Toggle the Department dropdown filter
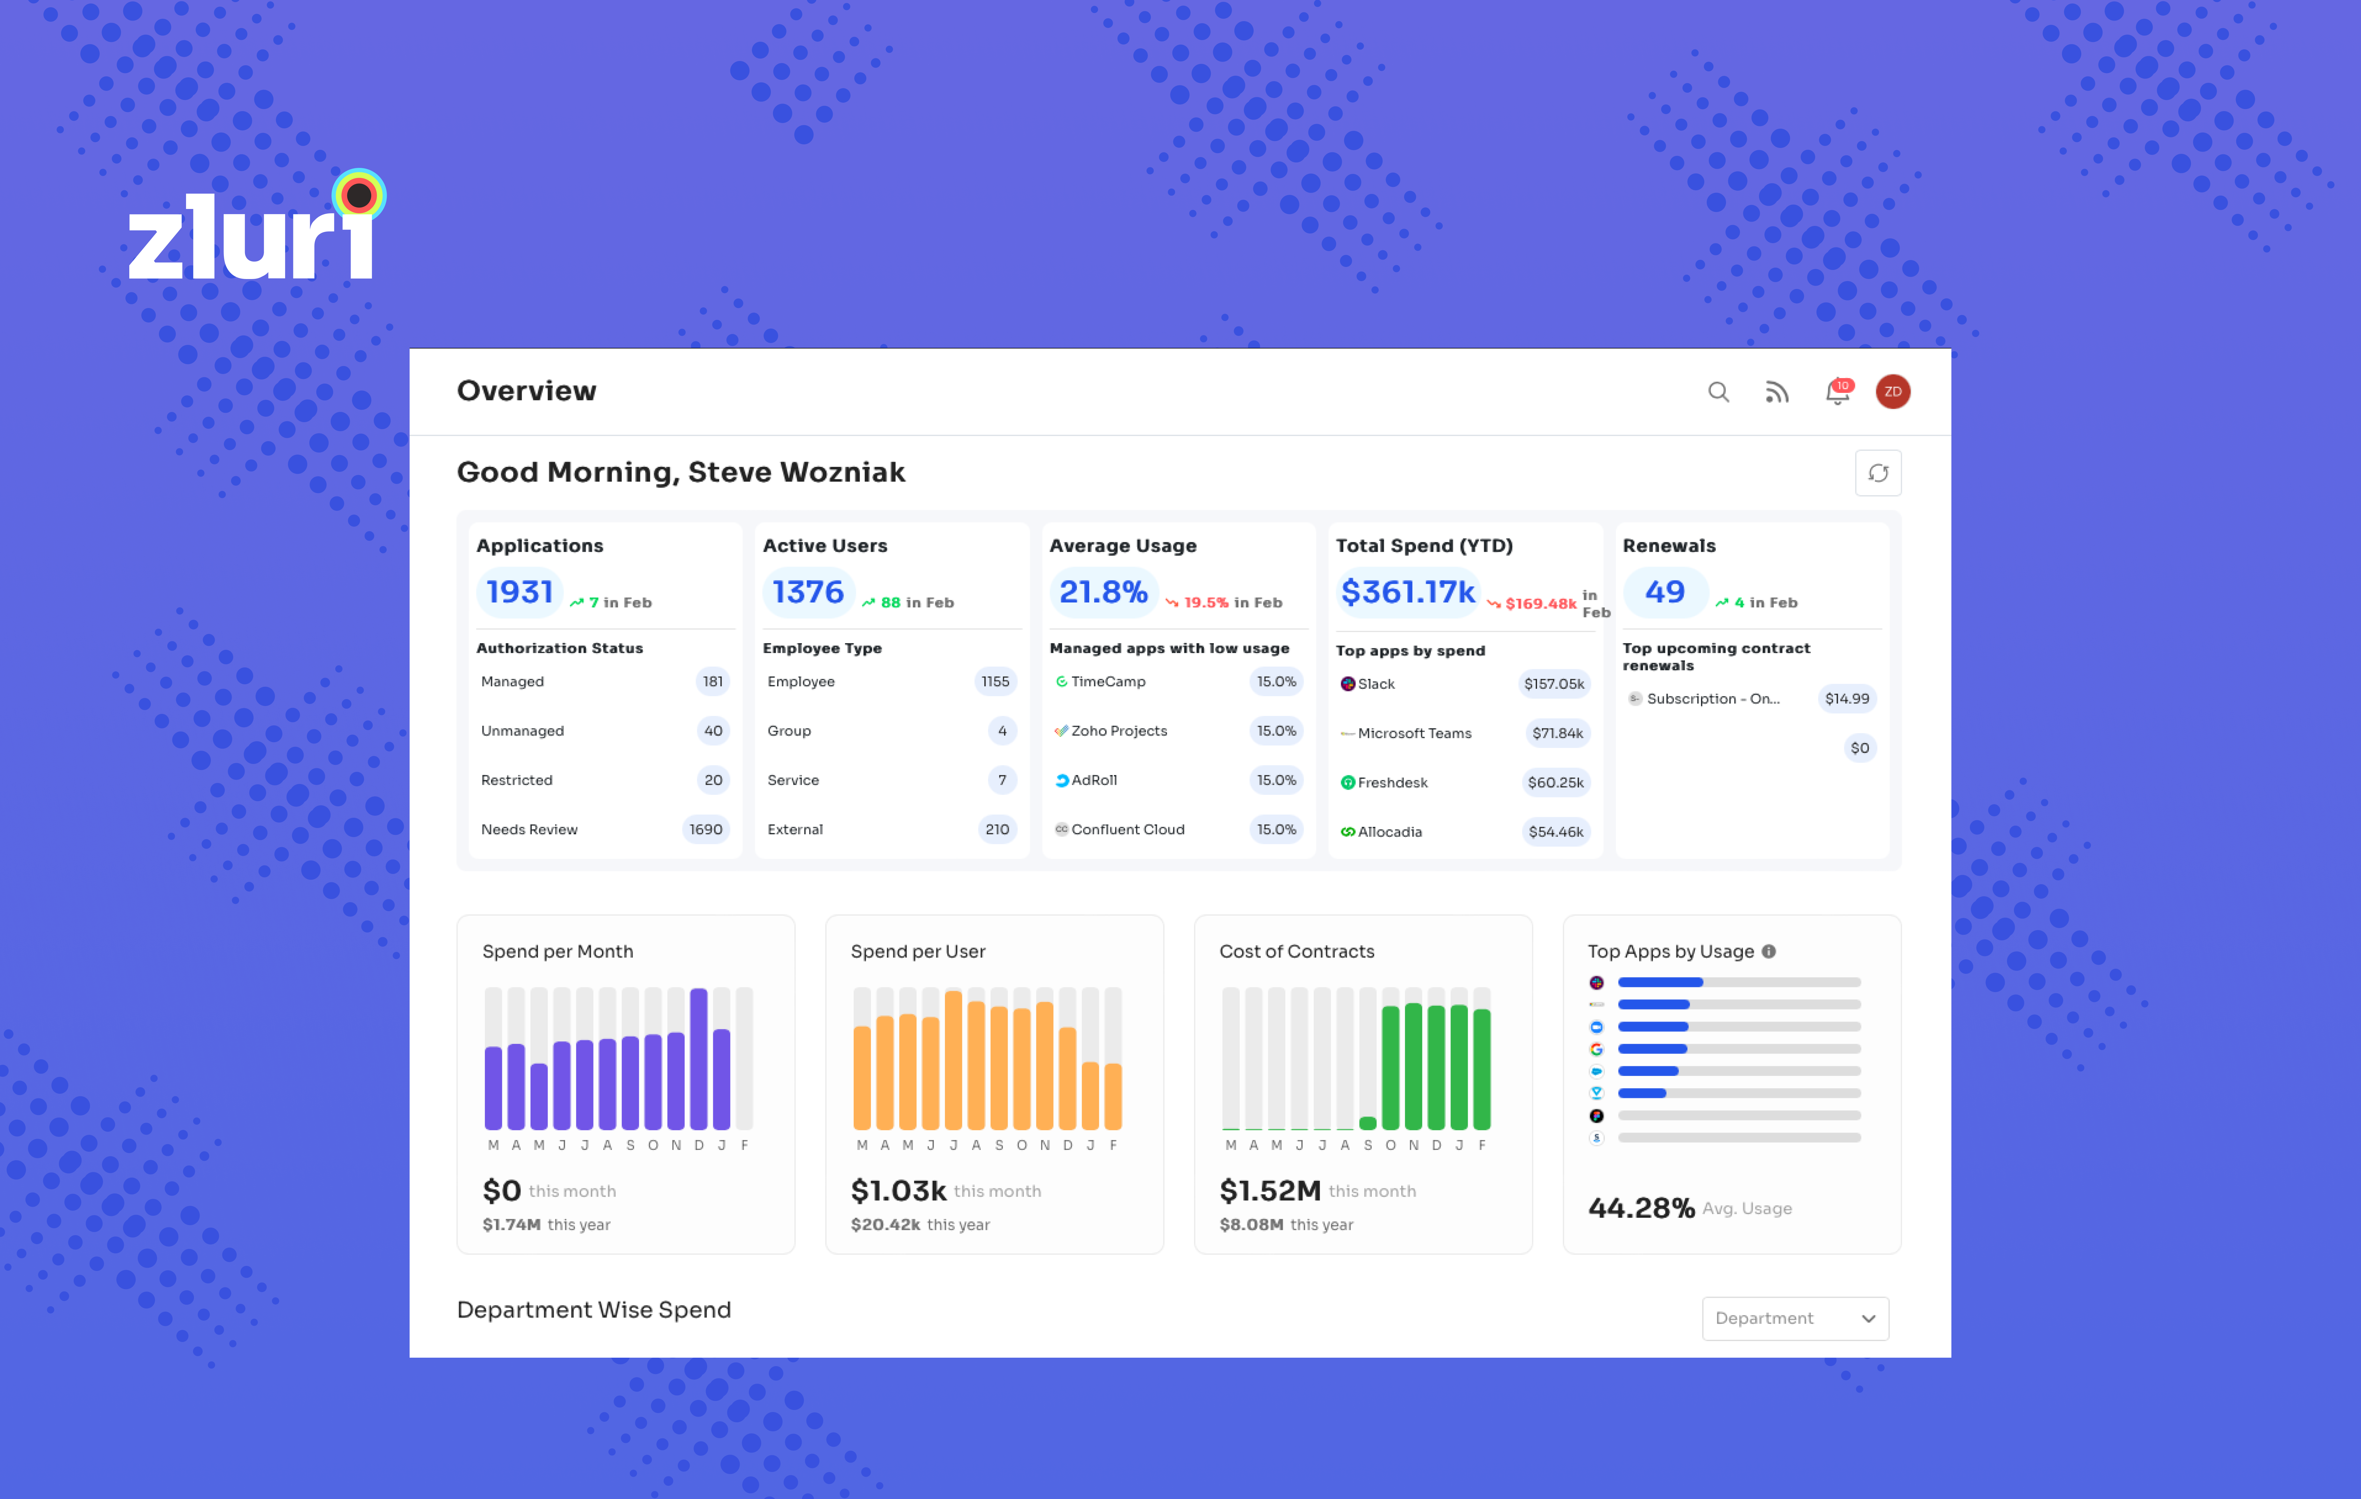The height and width of the screenshot is (1499, 2361). pos(1796,1317)
